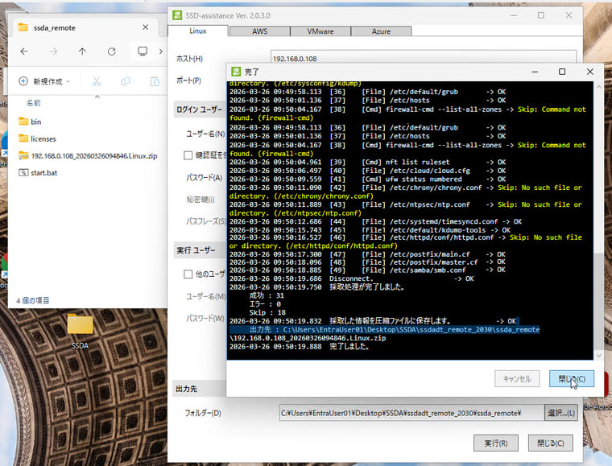Click the 完了しました log line
The height and width of the screenshot is (466, 612).
[x=299, y=346]
